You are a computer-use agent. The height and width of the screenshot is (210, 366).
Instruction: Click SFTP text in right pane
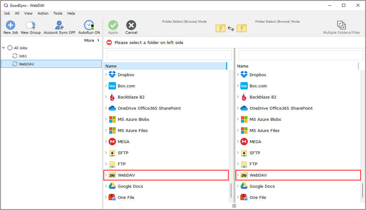click(x=255, y=153)
